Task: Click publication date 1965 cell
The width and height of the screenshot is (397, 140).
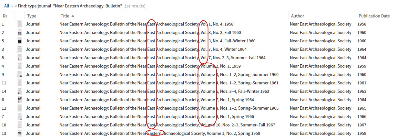Action: coord(362,108)
